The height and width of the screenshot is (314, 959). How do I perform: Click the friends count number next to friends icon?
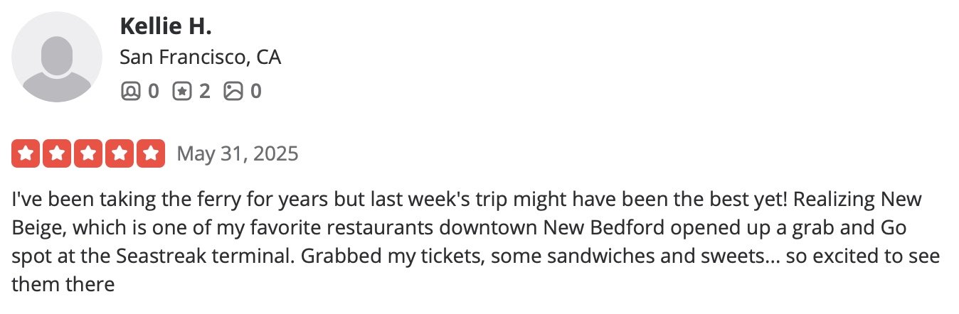point(153,91)
